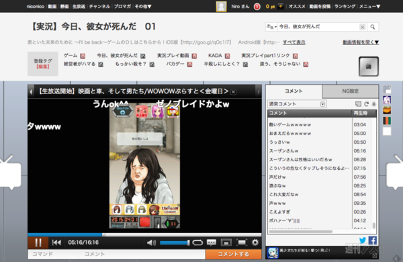Expand 動画情報を開く section
This screenshot has height=262, width=403.
pos(361,42)
